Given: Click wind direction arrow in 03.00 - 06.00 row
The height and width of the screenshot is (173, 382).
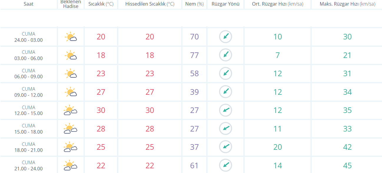Looking at the screenshot, I should click(226, 55).
